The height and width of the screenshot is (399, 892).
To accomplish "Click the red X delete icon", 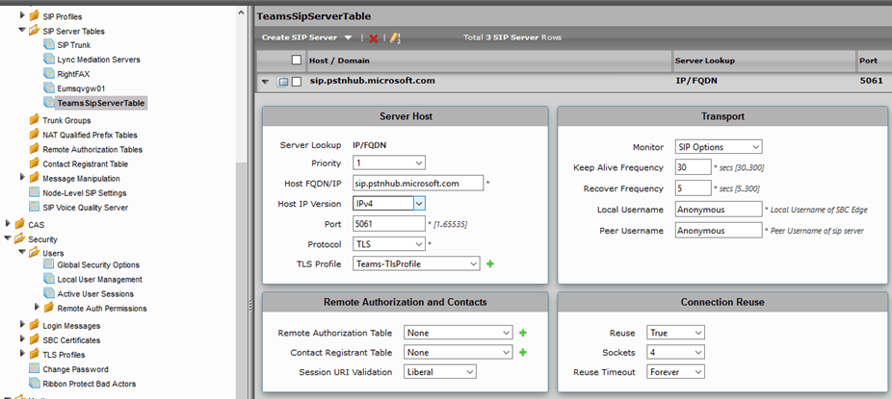I will click(374, 37).
